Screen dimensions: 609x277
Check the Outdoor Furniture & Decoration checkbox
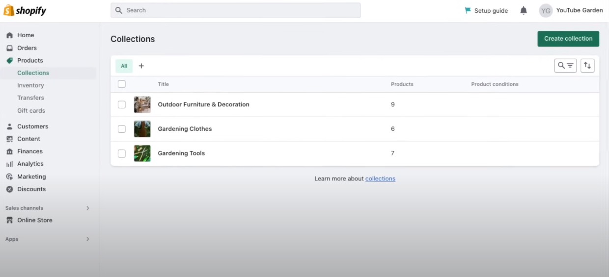[x=122, y=104]
